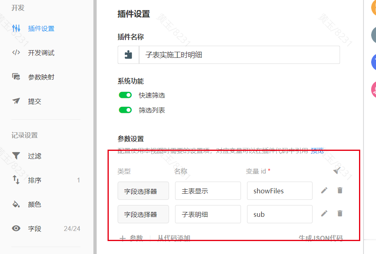The image size is (376, 254).
Task: Click pencil edit icon for showFiles row
Action: (324, 190)
